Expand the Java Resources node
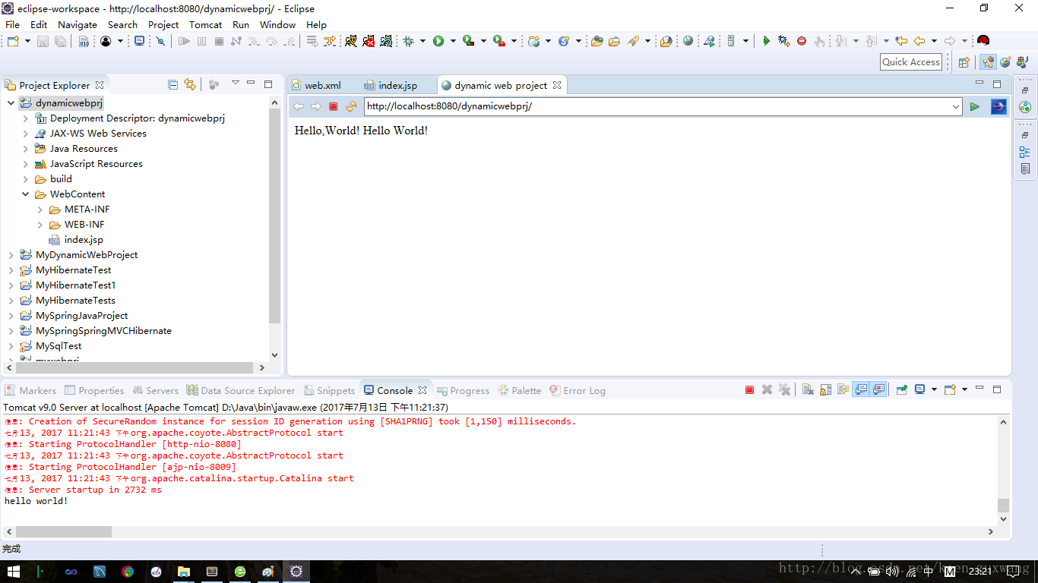 tap(25, 149)
